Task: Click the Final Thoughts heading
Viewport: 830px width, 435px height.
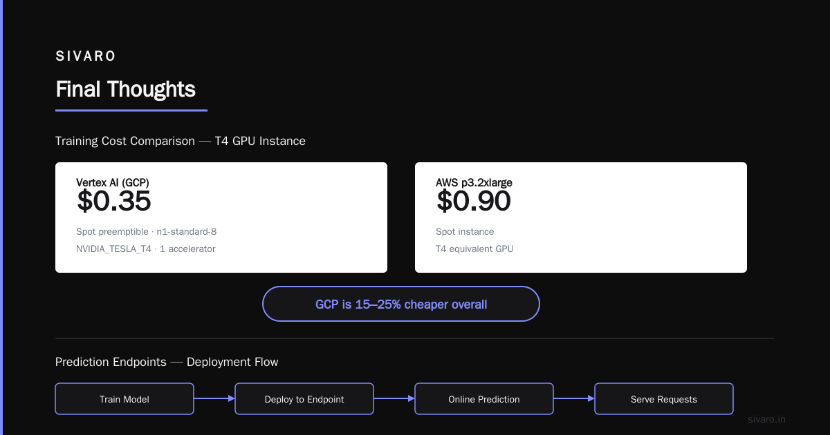Action: [x=125, y=89]
